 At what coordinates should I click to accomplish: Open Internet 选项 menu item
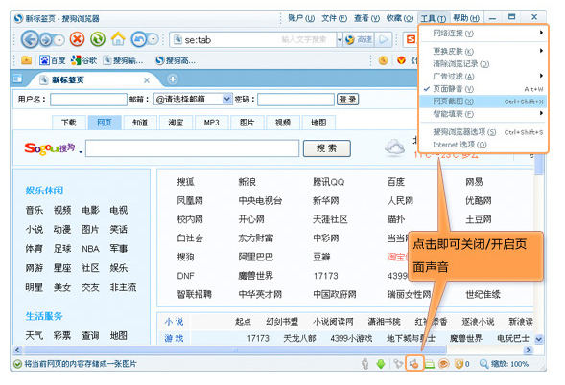click(x=483, y=145)
